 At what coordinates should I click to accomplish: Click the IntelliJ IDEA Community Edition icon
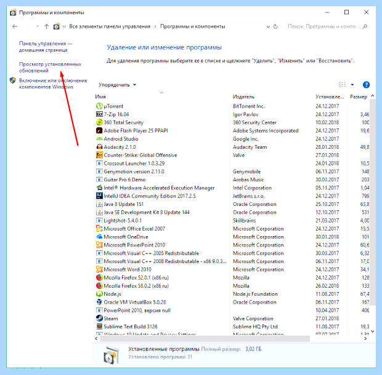(99, 196)
